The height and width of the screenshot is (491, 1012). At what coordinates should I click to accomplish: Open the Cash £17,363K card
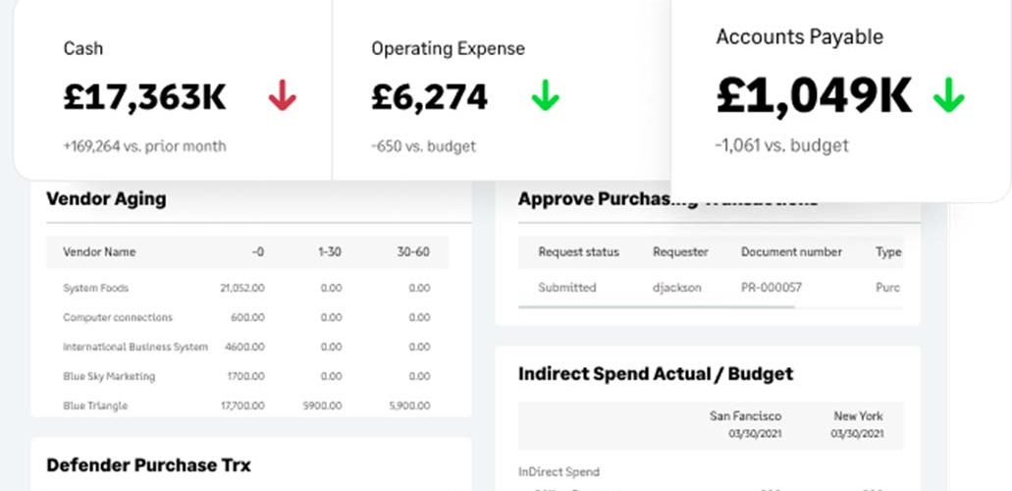(x=173, y=89)
